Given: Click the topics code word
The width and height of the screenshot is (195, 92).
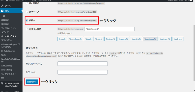Looking at the screenshot, I should click(113, 53).
